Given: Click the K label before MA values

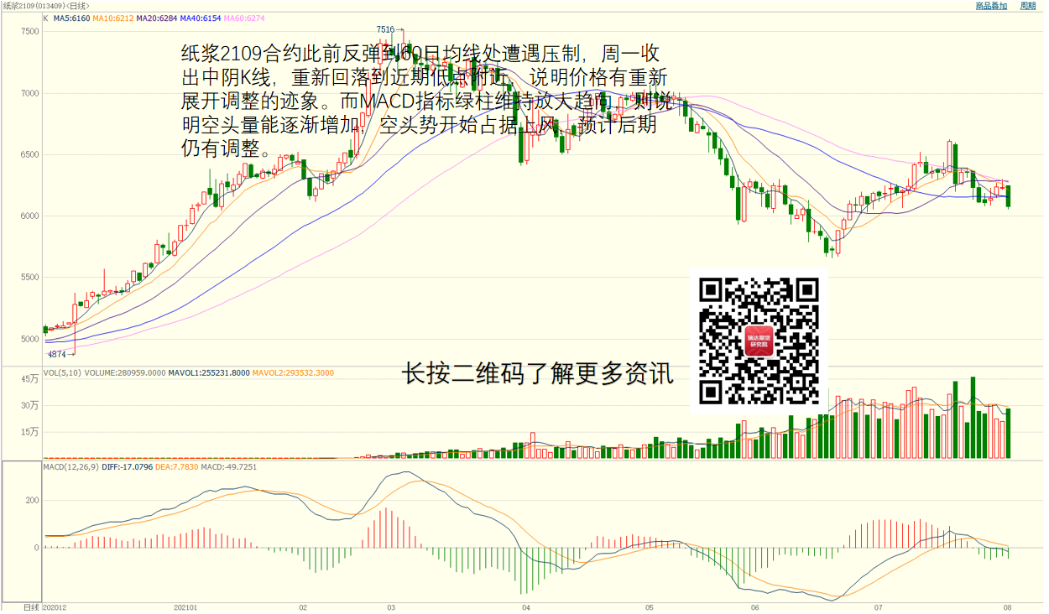Looking at the screenshot, I should [45, 18].
